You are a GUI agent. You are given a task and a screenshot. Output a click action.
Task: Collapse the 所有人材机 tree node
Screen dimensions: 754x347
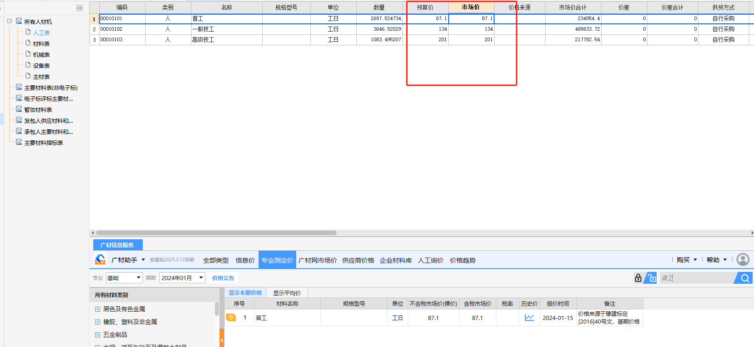click(x=9, y=21)
